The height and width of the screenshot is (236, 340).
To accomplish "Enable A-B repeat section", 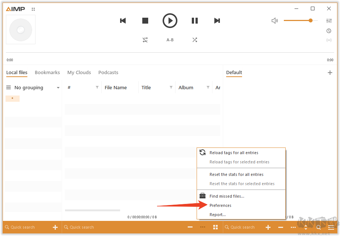I will (x=170, y=40).
